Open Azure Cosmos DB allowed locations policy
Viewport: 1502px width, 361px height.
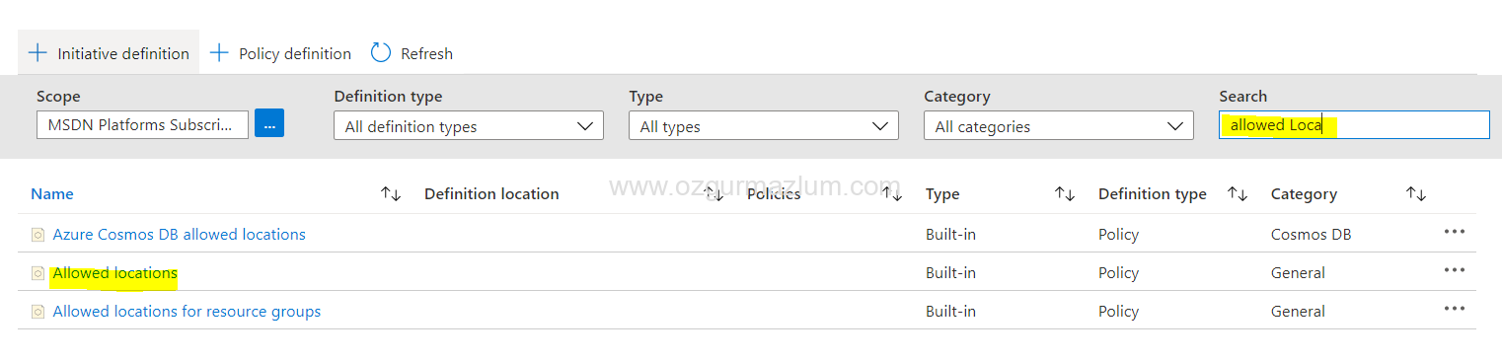[x=180, y=235]
